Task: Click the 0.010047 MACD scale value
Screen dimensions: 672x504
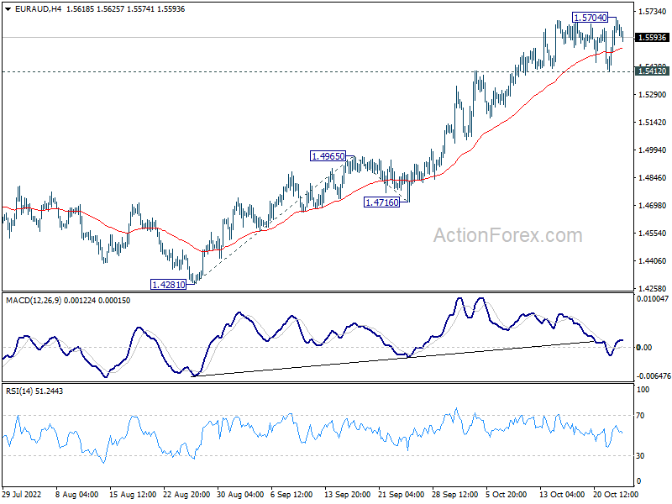Action: coord(653,299)
